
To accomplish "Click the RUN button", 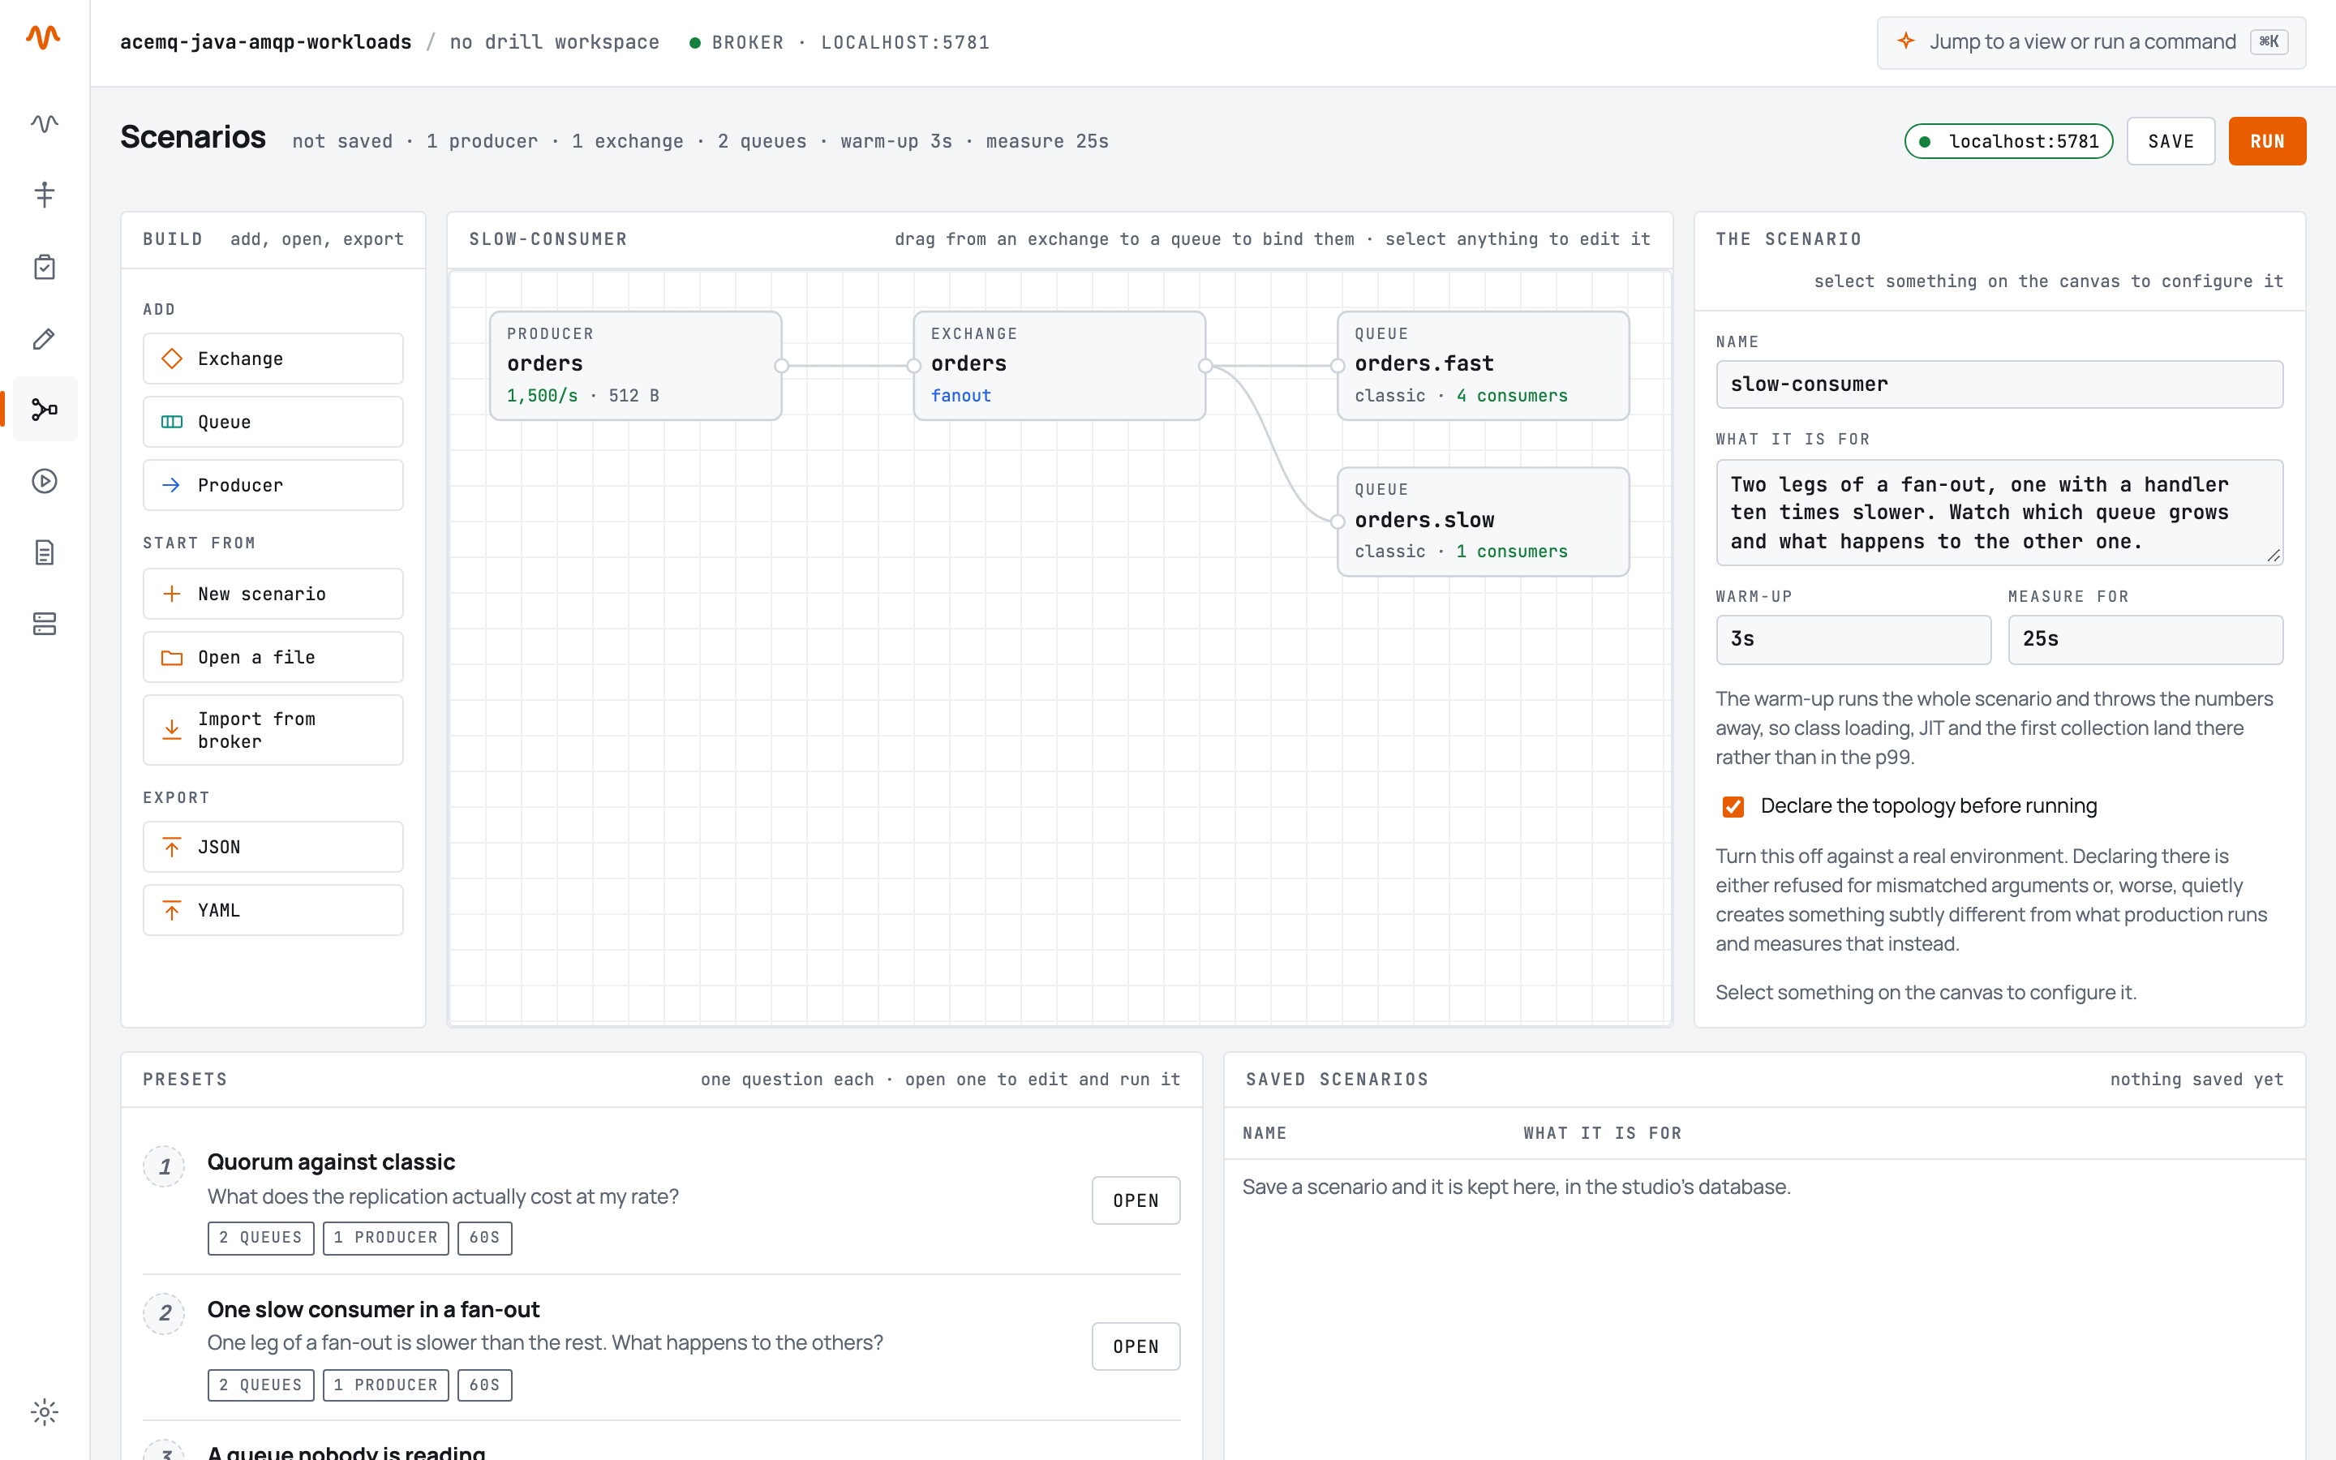I will (2266, 141).
